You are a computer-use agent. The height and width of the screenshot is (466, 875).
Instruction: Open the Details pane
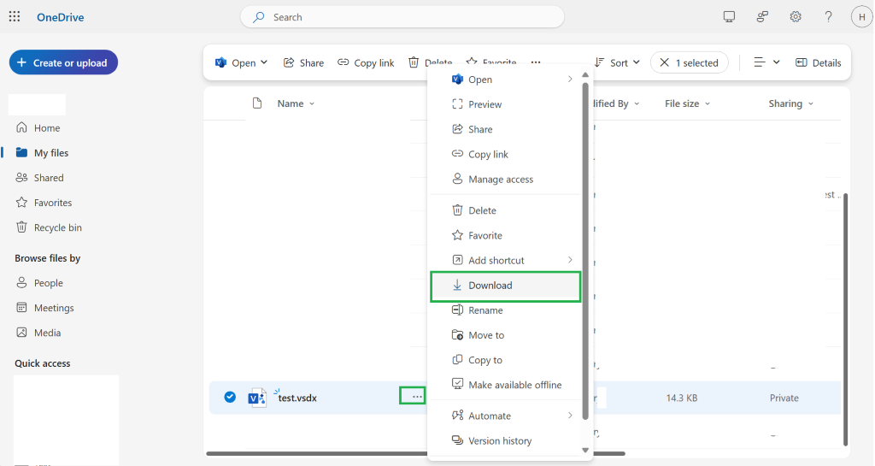tap(818, 62)
